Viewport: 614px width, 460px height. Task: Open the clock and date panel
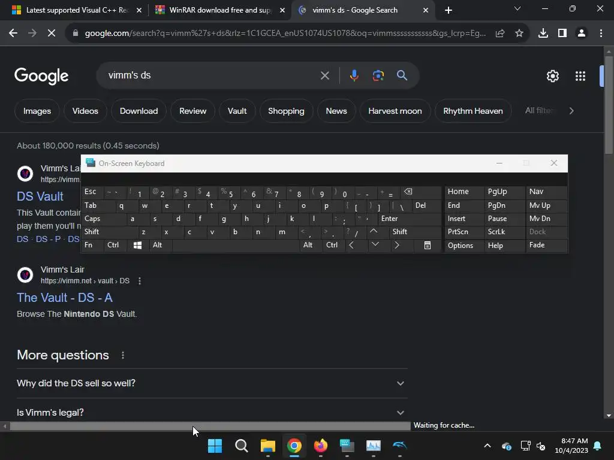(x=571, y=446)
